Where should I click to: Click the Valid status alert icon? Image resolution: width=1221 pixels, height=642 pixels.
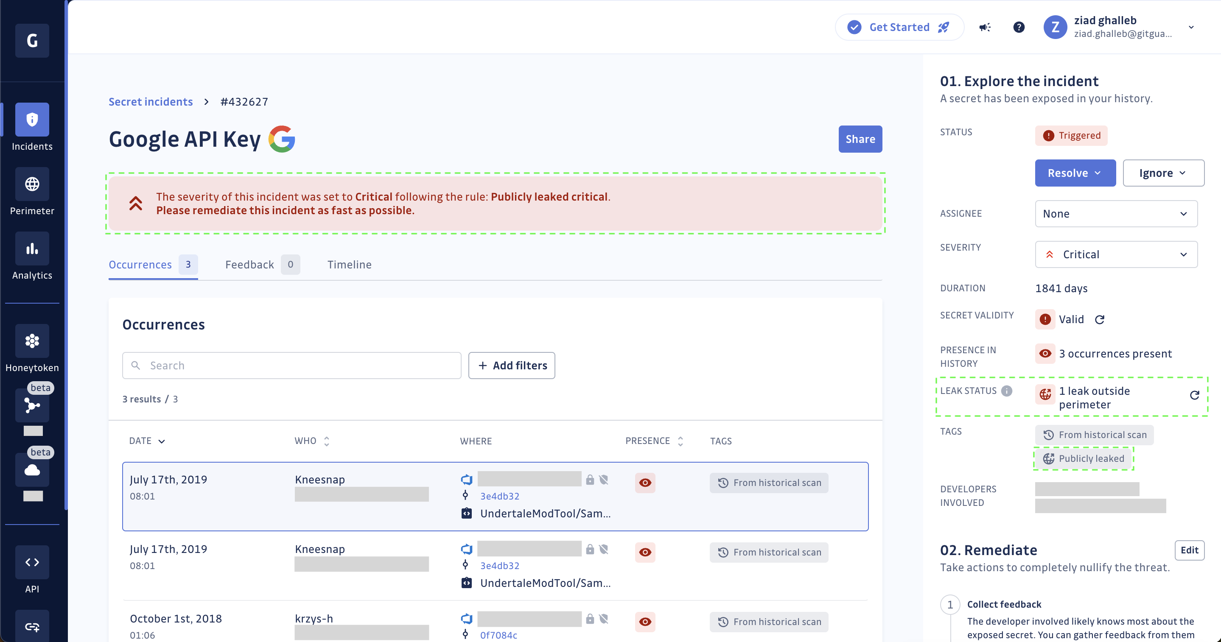pyautogui.click(x=1045, y=319)
